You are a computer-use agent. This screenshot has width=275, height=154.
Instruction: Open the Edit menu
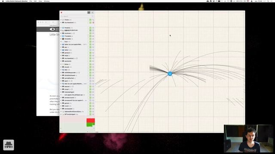[x=35, y=1]
